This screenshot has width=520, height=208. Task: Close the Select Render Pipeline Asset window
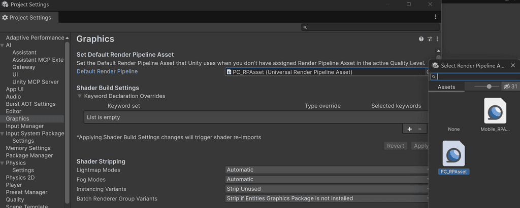[513, 65]
